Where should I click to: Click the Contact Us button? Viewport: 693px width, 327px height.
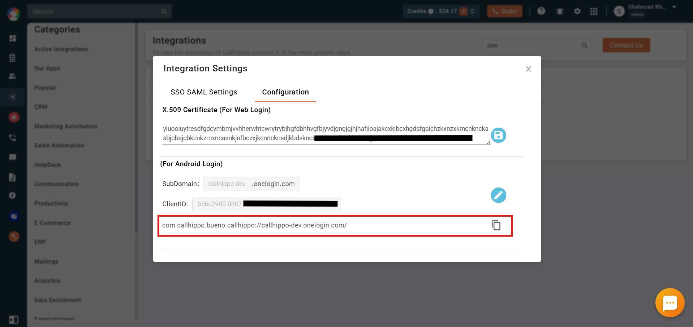627,45
